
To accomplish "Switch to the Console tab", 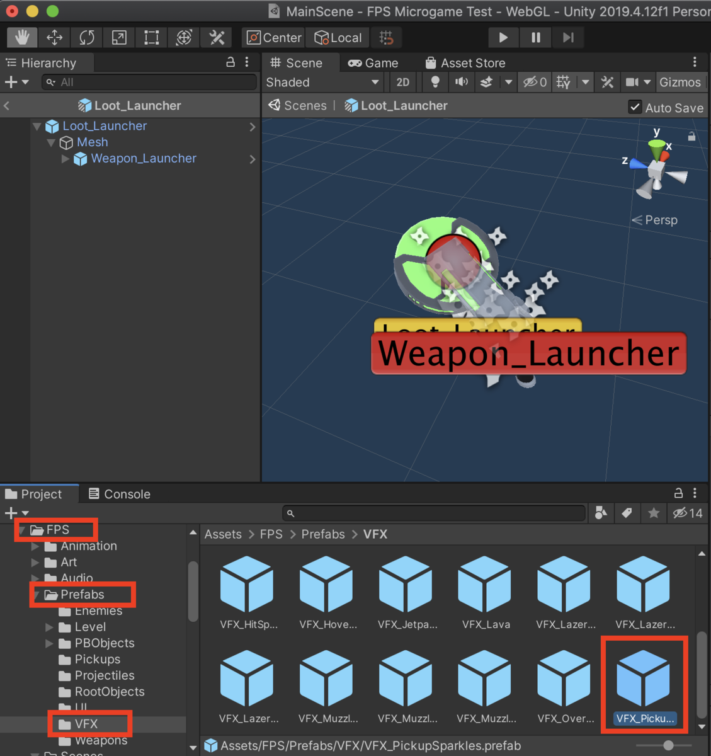I will [x=119, y=495].
